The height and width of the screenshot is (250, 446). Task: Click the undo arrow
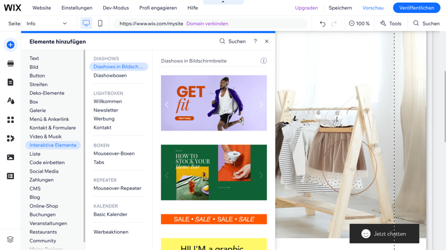pyautogui.click(x=323, y=23)
